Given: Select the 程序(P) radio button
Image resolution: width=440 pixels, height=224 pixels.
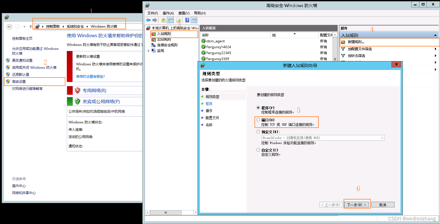Looking at the screenshot, I should tap(258, 108).
